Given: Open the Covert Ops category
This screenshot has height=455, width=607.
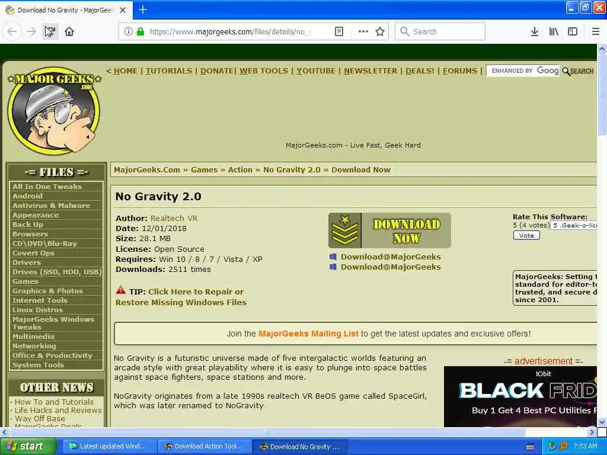Looking at the screenshot, I should [33, 253].
